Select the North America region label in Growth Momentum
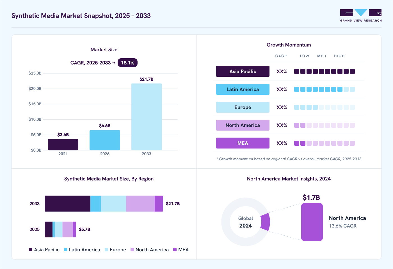Viewport: 393px width, 269px height. (x=243, y=125)
